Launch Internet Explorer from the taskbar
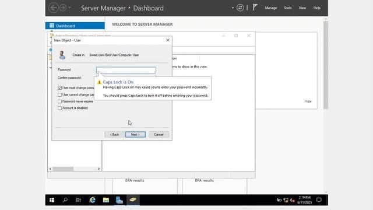 coord(92,200)
